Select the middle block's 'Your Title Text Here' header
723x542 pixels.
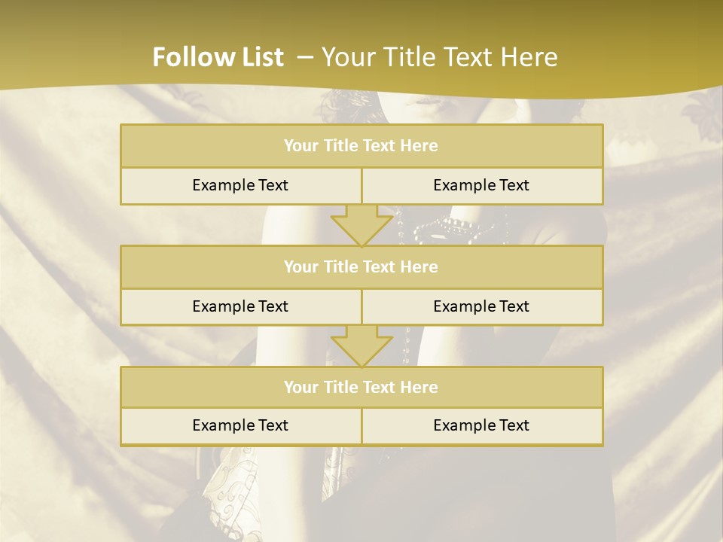point(361,266)
